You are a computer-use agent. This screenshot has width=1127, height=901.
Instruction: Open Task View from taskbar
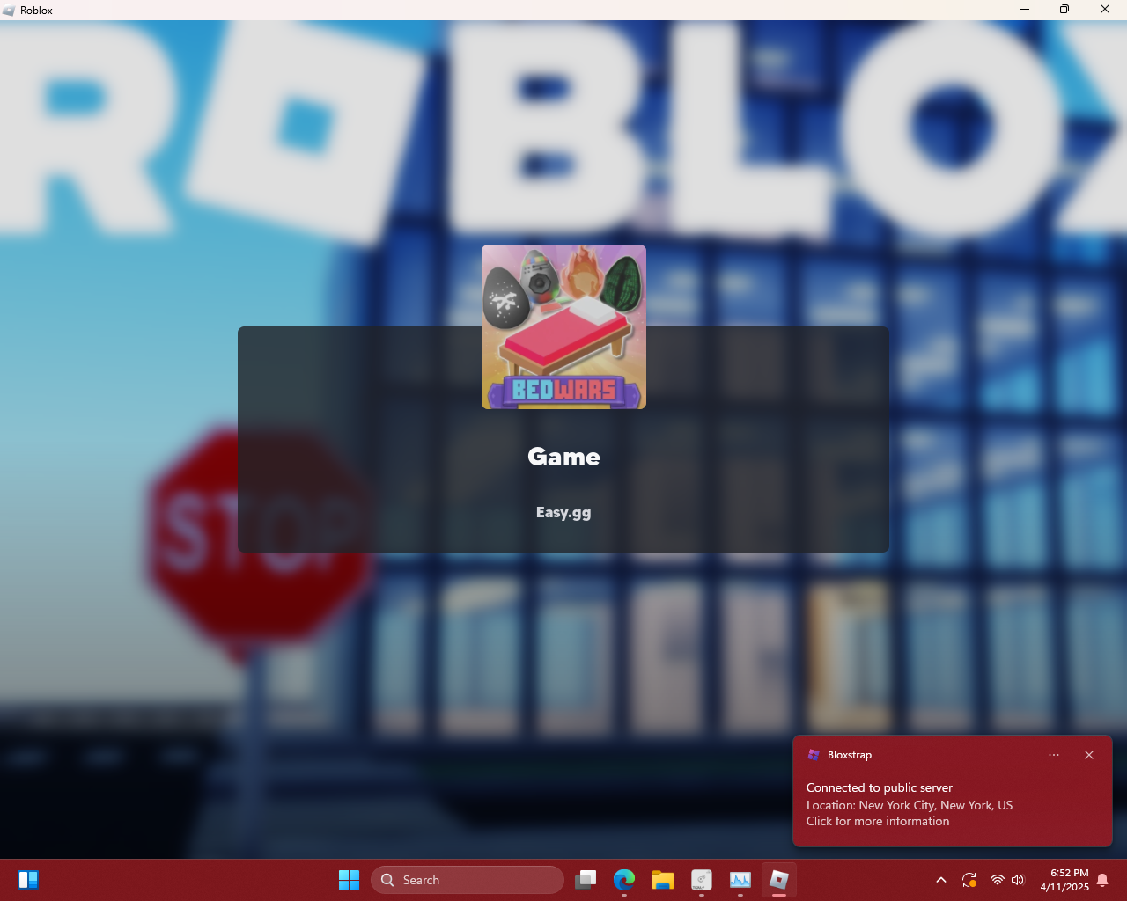coord(586,880)
